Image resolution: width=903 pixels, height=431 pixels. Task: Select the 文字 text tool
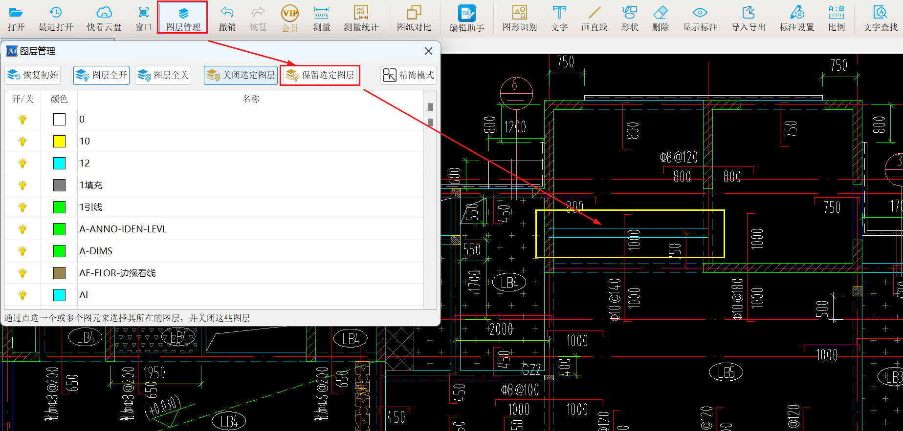point(559,19)
